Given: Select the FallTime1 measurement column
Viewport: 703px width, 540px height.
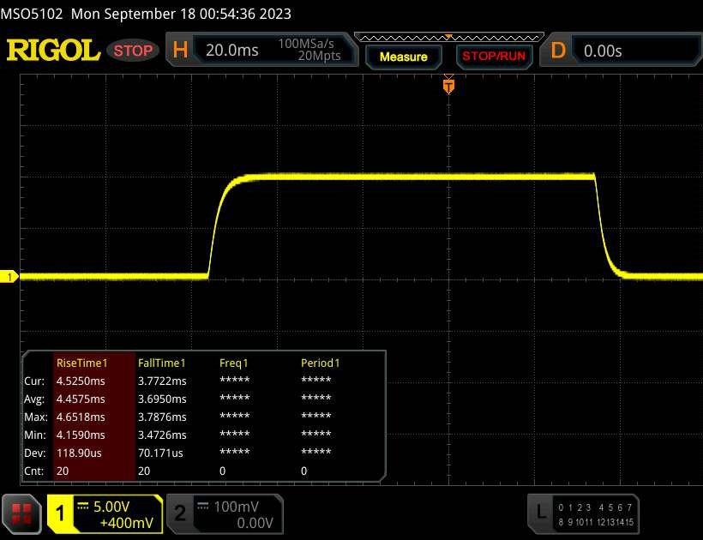Looking at the screenshot, I should (x=161, y=363).
